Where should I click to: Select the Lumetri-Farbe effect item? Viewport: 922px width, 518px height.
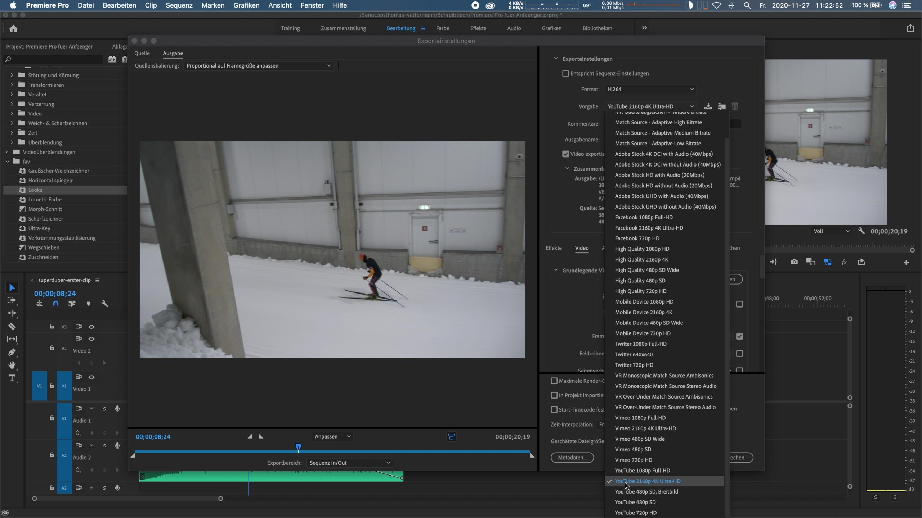tap(45, 199)
